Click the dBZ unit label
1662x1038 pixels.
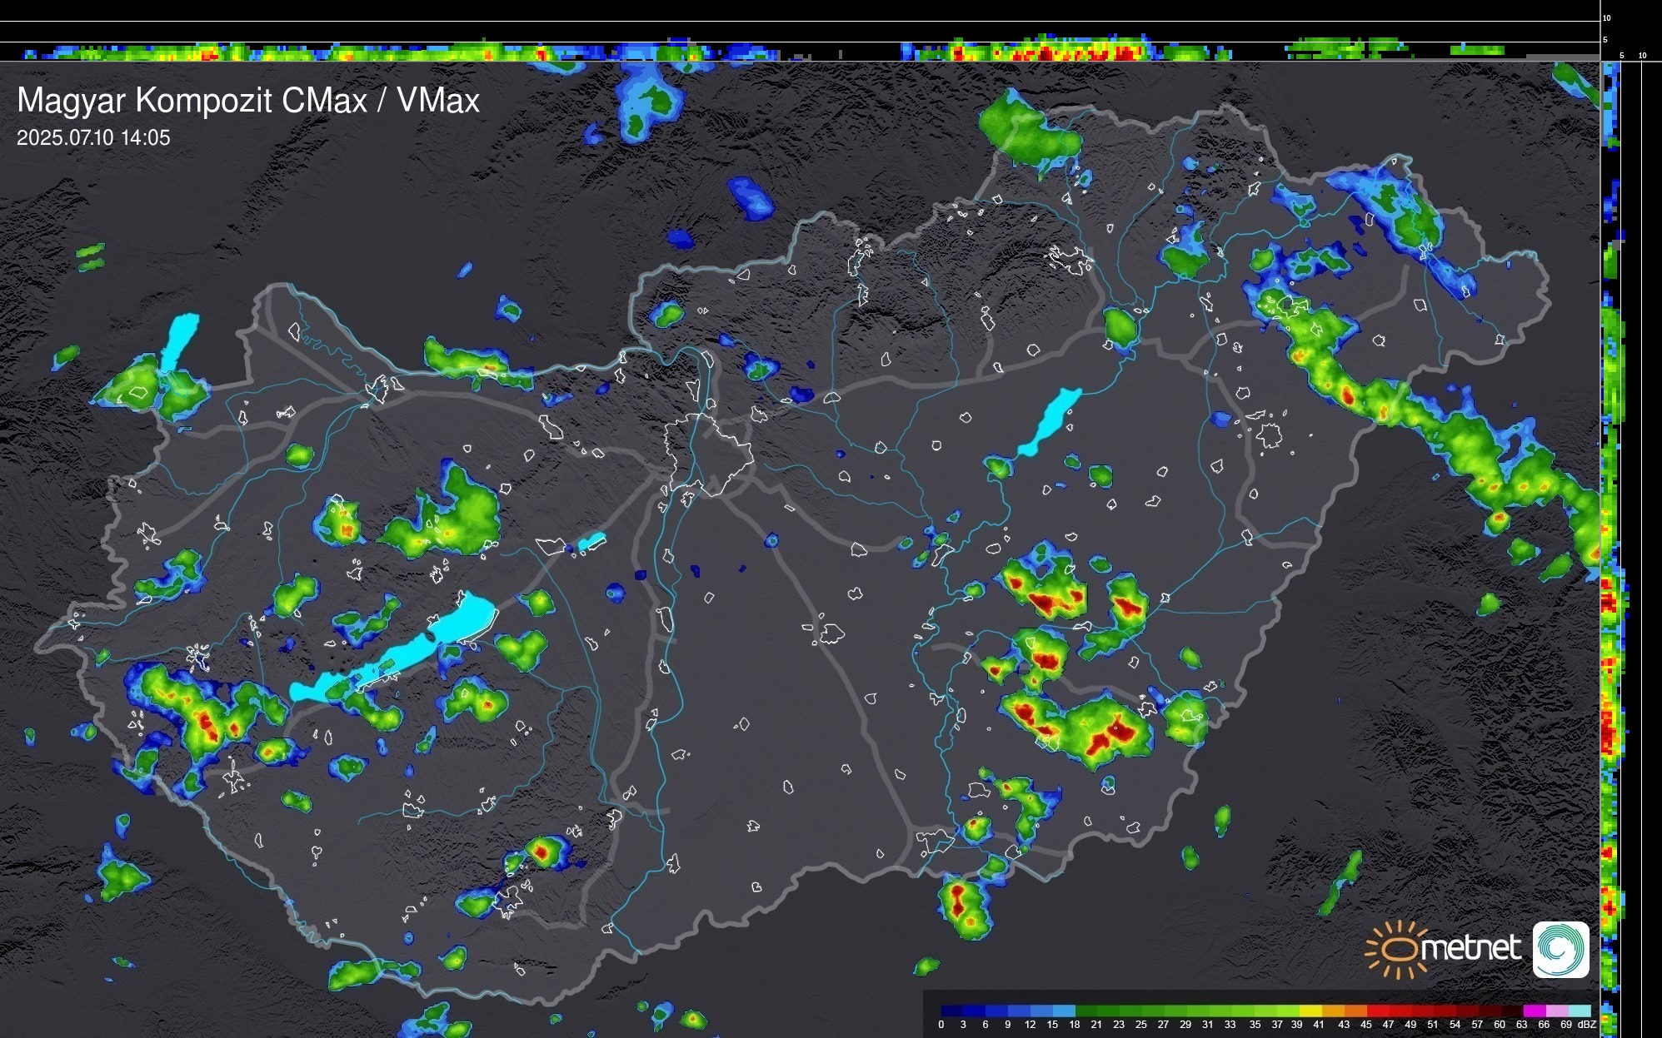point(1587,1025)
